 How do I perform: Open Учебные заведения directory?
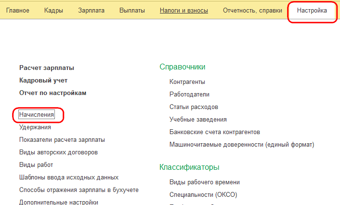tap(198, 120)
